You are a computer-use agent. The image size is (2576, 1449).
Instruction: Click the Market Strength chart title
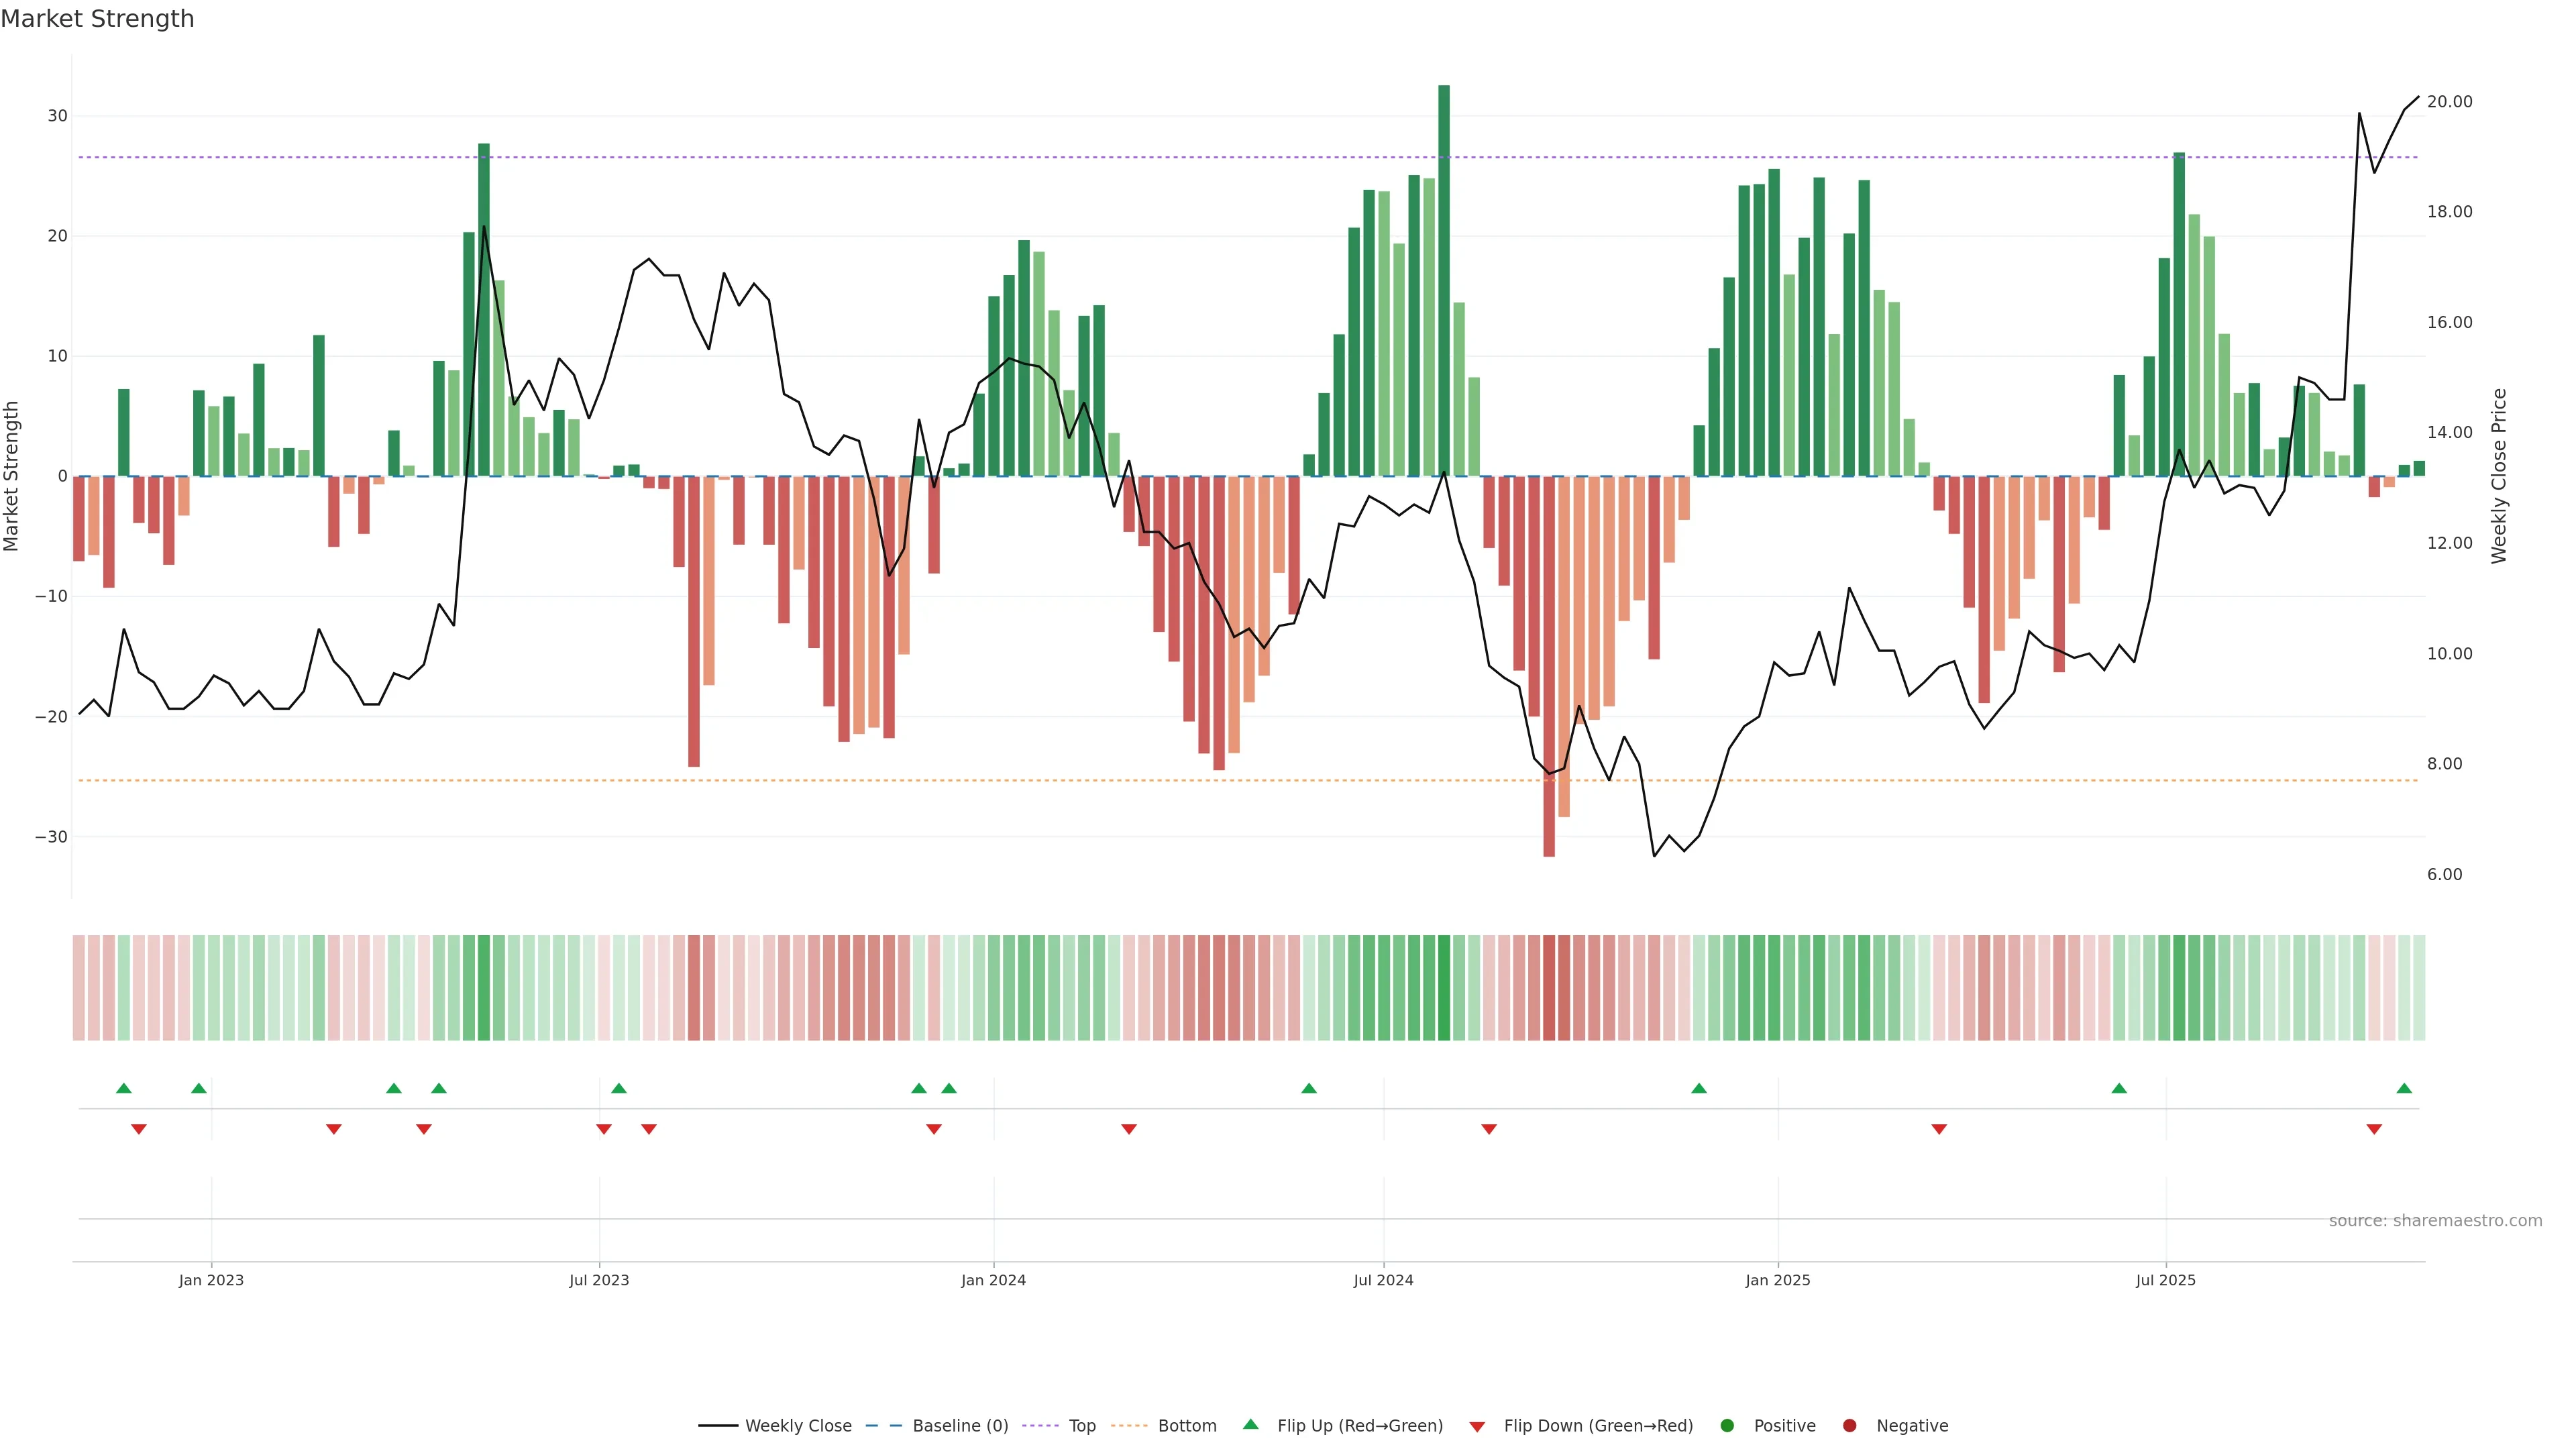click(97, 19)
